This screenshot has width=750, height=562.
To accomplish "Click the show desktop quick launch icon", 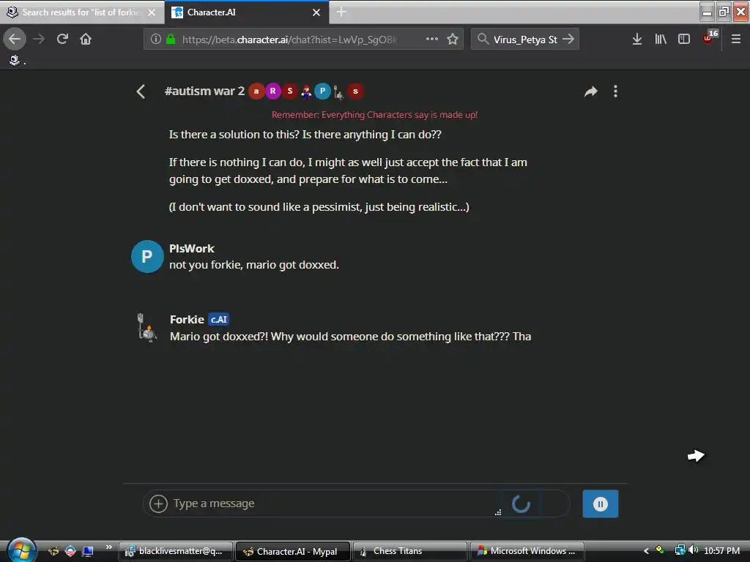I will click(88, 551).
